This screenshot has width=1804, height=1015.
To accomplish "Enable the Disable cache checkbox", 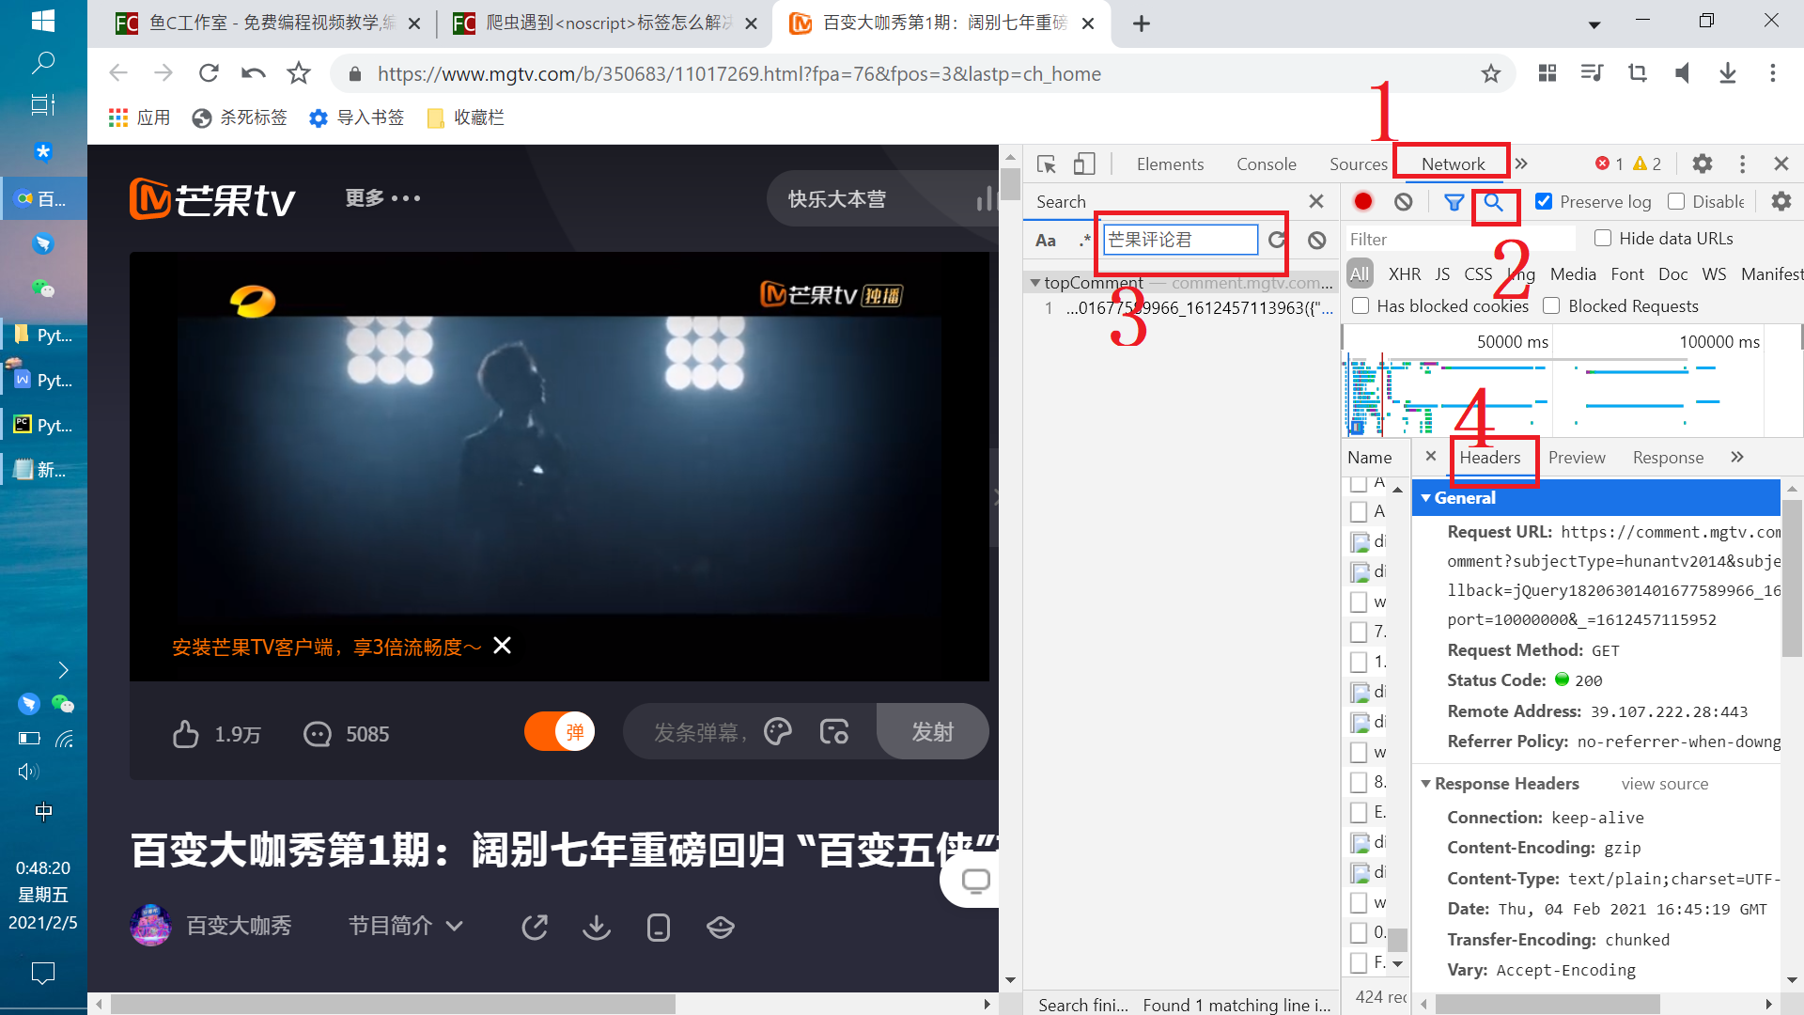I will [x=1676, y=201].
